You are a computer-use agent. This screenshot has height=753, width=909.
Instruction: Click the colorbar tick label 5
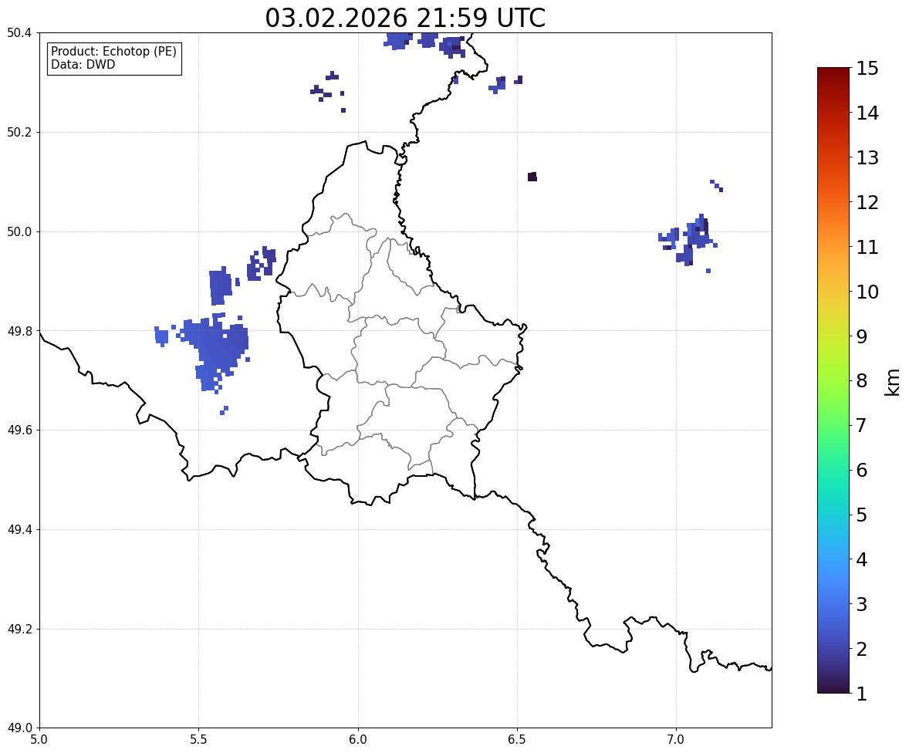[862, 515]
